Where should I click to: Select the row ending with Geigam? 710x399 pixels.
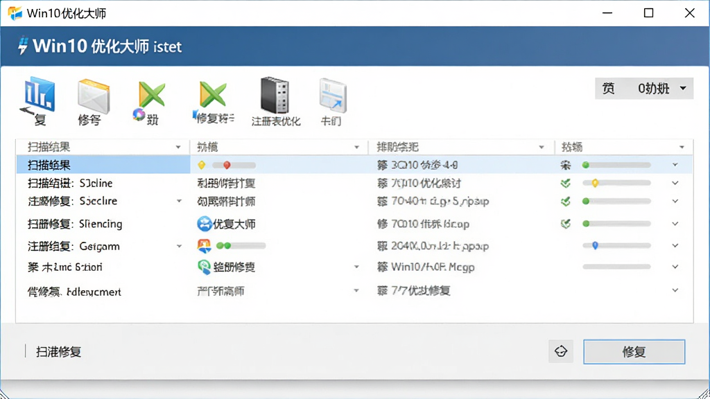click(x=354, y=246)
